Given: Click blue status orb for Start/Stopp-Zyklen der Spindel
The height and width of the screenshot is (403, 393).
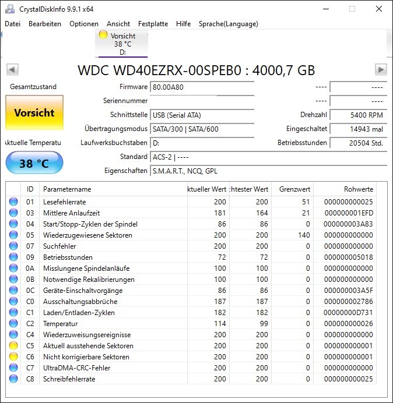Looking at the screenshot, I should click(x=13, y=224).
